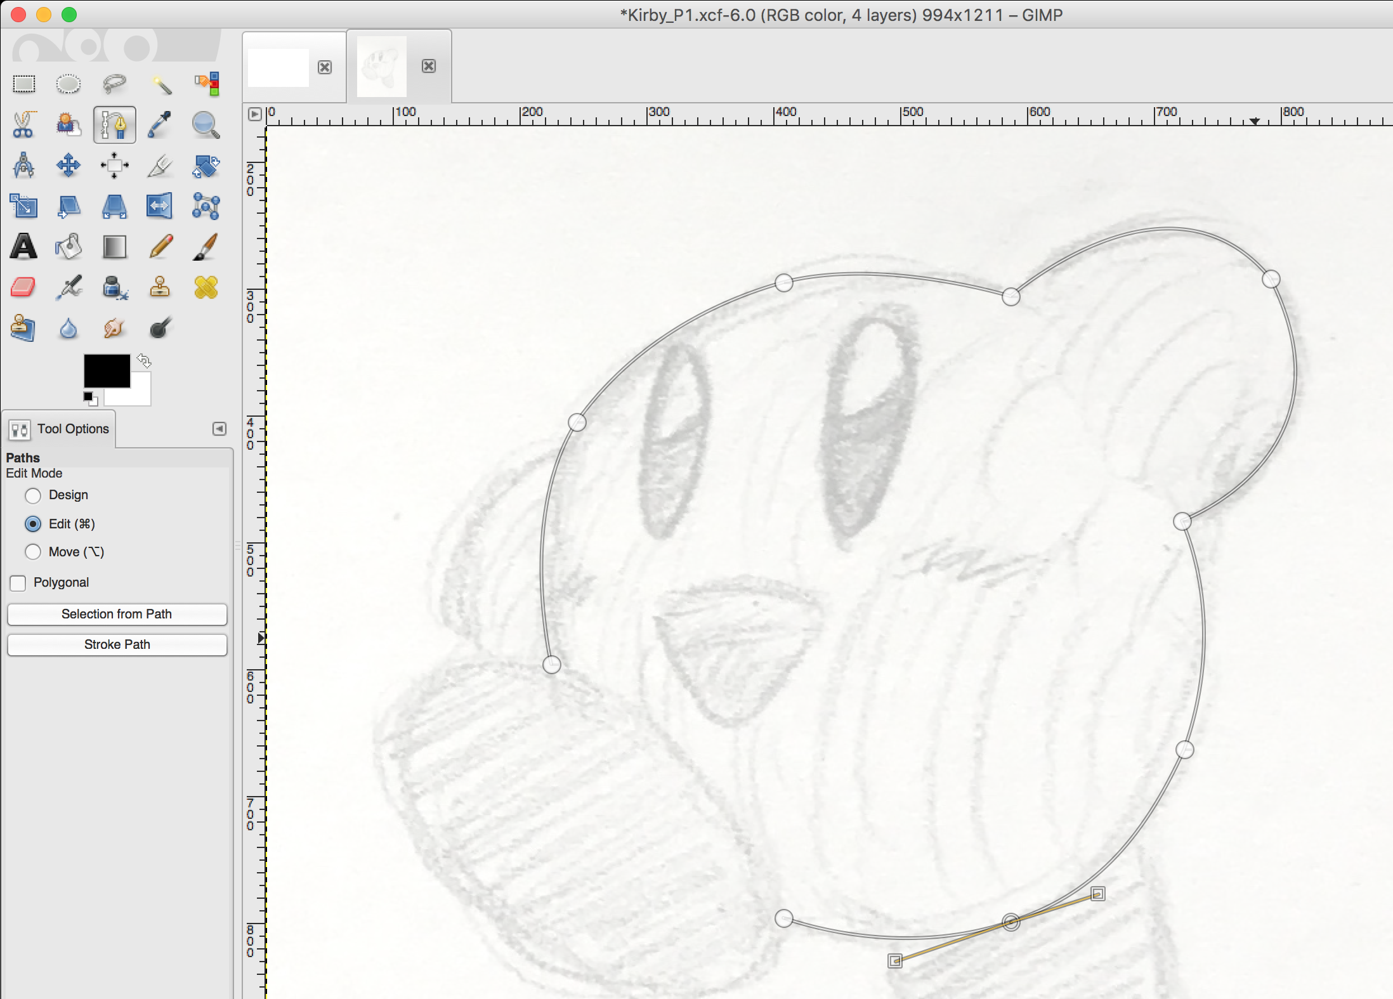Screen dimensions: 1393x999
Task: Select the Free Select lasso tool
Action: pyautogui.click(x=114, y=84)
